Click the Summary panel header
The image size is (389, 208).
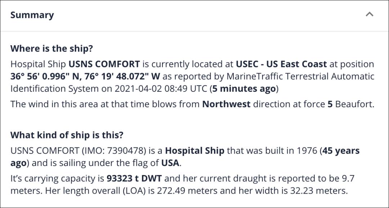pos(194,15)
